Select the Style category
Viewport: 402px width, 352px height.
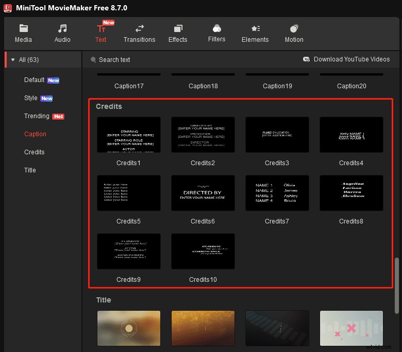pyautogui.click(x=31, y=98)
